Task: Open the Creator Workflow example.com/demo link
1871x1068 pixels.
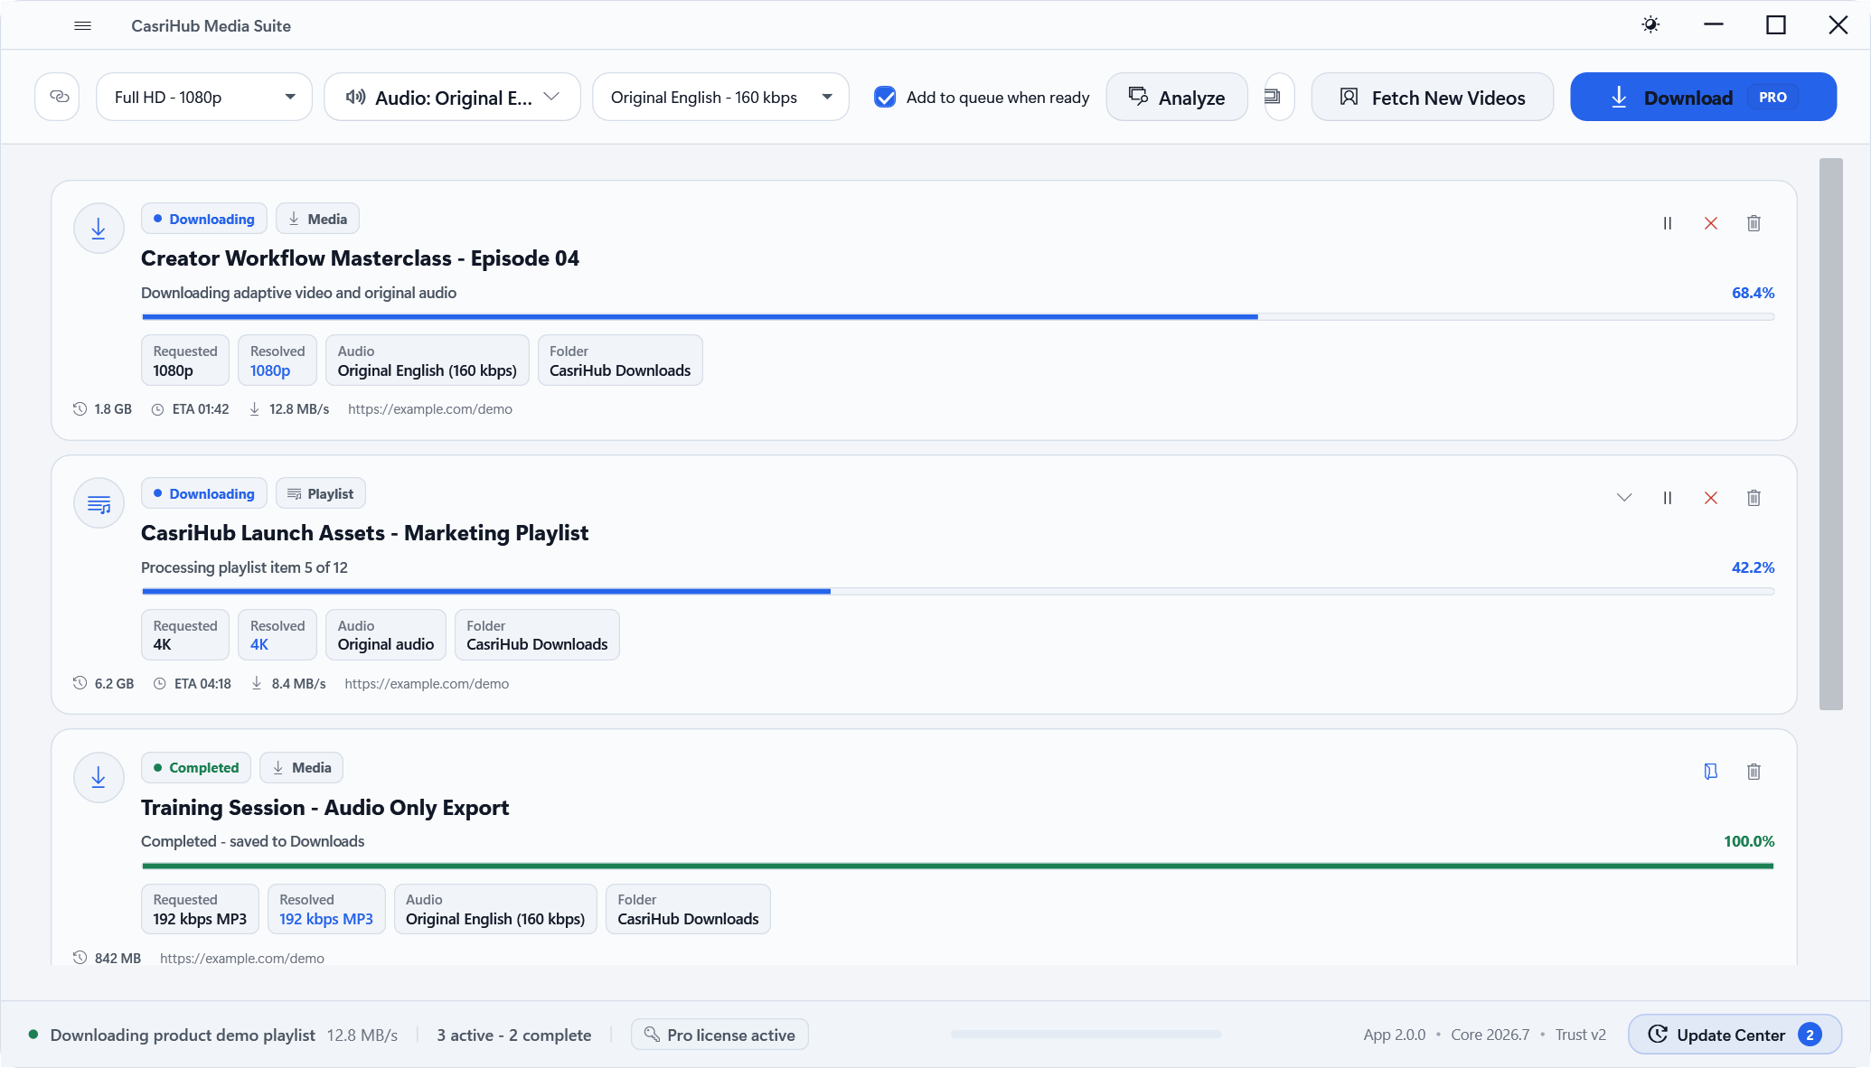Action: (430, 409)
